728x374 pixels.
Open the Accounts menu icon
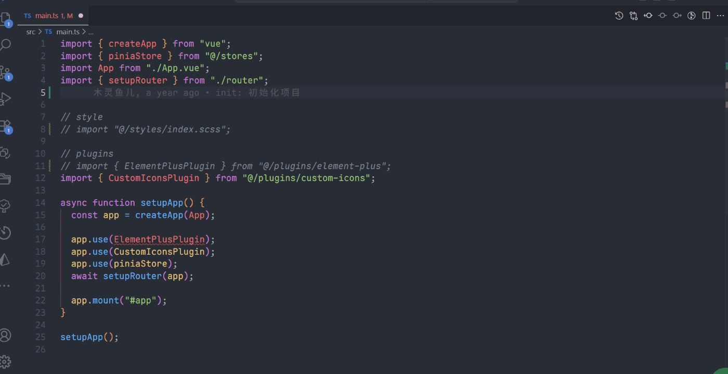(x=5, y=335)
